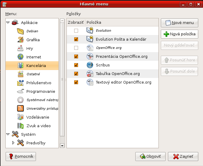The height and width of the screenshot is (166, 203).
Task: Select the Scribus item row text
Action: click(103, 65)
